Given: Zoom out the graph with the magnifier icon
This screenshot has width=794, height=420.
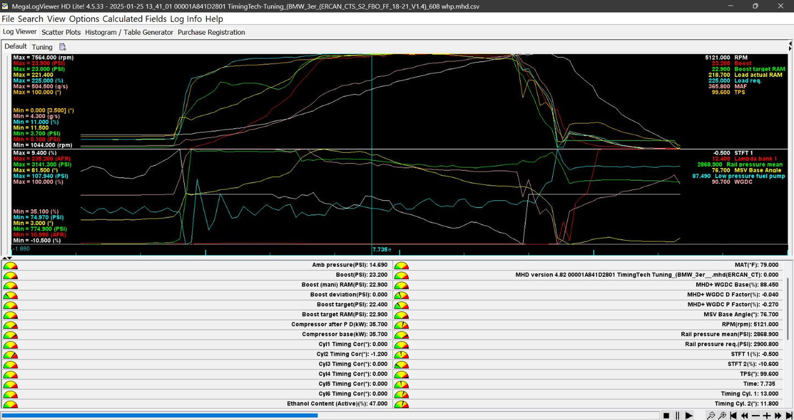Looking at the screenshot, I should (x=711, y=416).
